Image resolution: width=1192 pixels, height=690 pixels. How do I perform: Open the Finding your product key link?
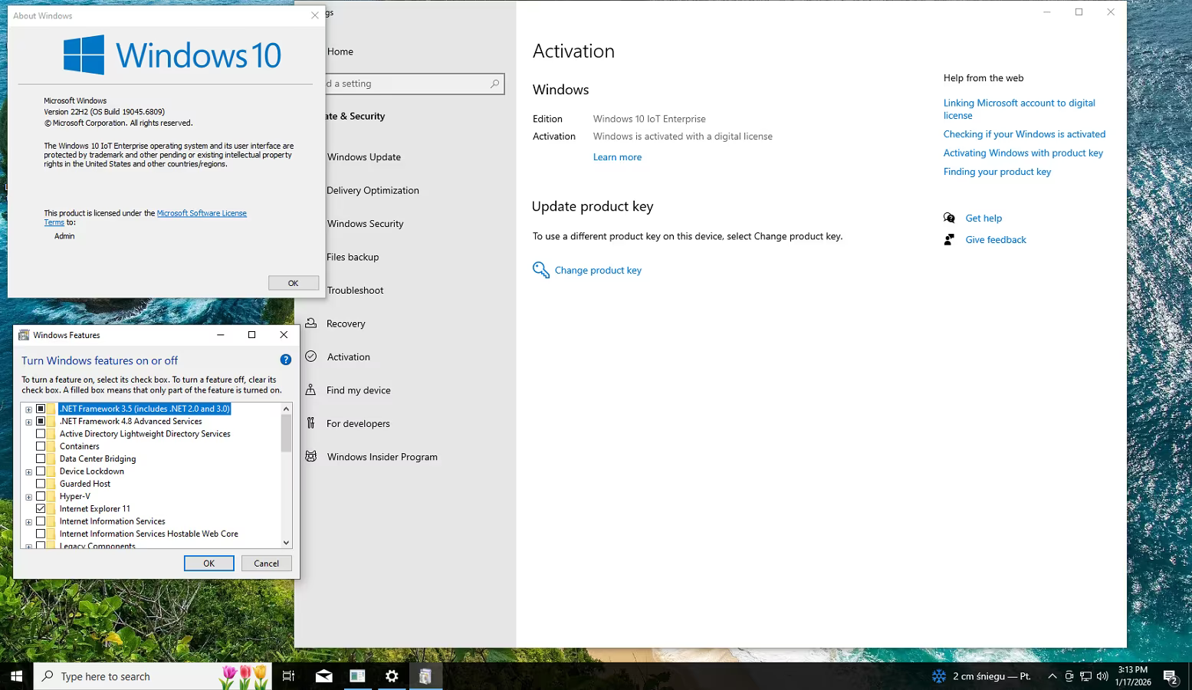(997, 172)
